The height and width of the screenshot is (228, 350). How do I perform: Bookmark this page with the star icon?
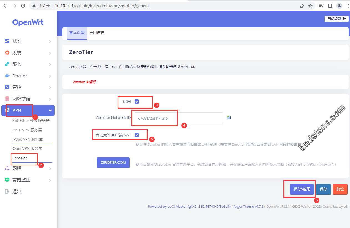(310, 6)
